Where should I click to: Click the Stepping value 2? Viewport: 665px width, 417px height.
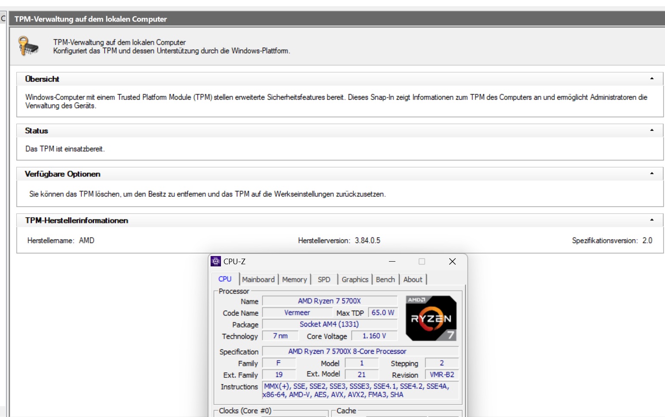[442, 363]
